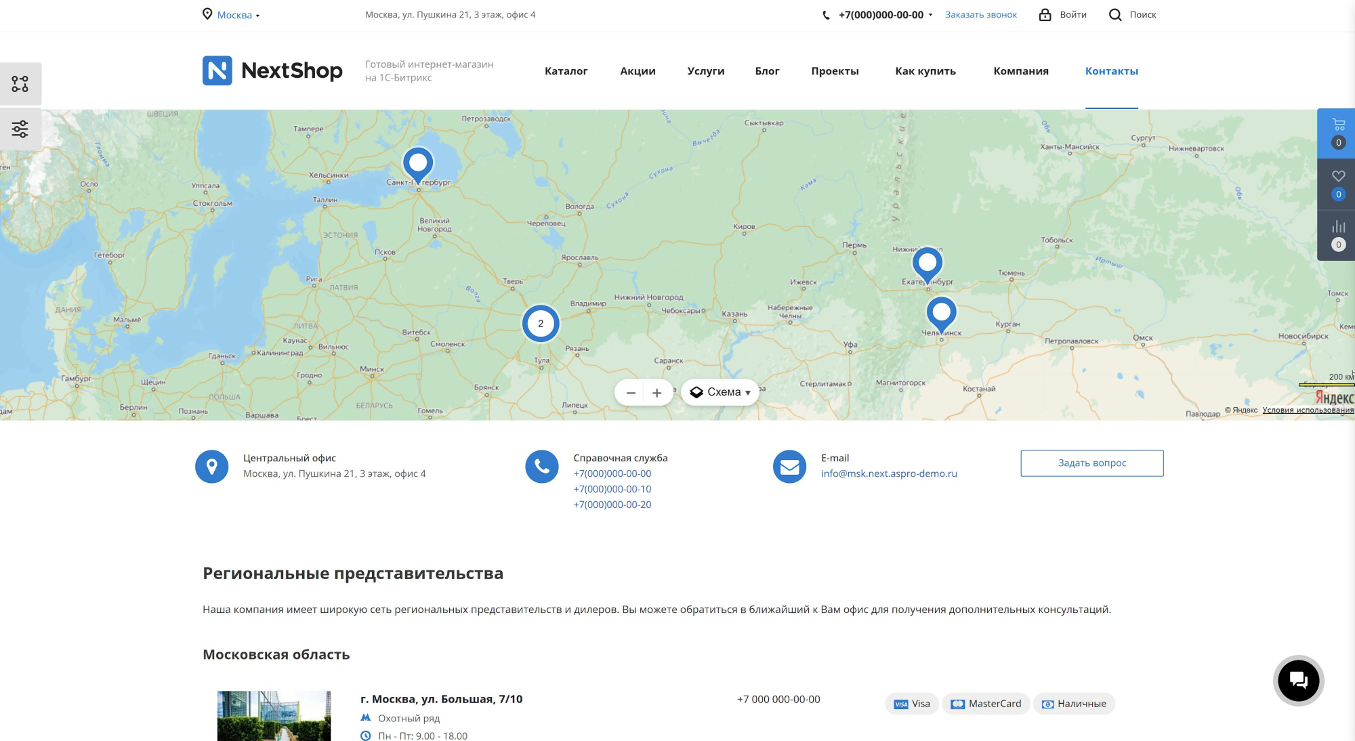Open the favorites heart icon
Viewport: 1355px width, 741px height.
[x=1338, y=177]
